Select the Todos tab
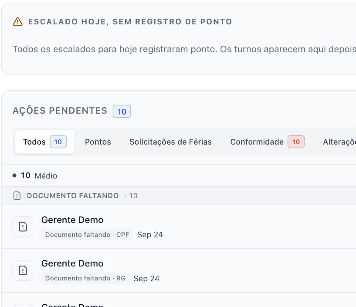The height and width of the screenshot is (307, 356). click(45, 142)
